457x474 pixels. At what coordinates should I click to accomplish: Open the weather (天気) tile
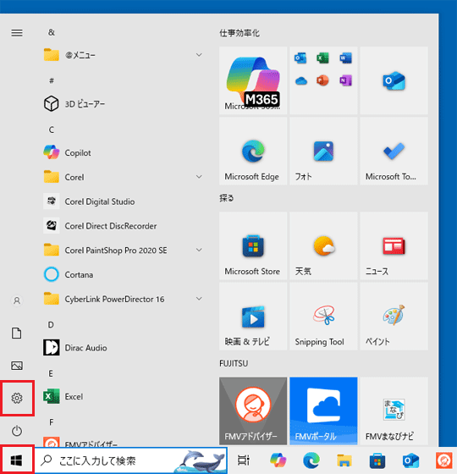(323, 245)
